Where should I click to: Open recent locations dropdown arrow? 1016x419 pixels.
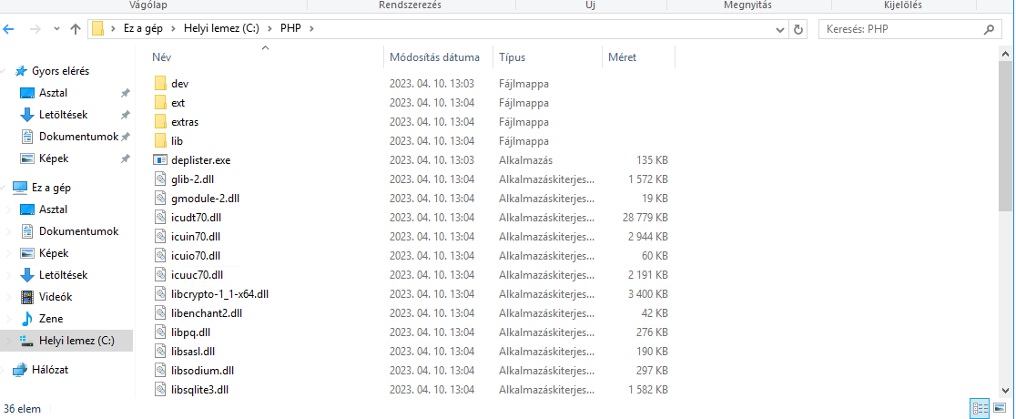(56, 29)
